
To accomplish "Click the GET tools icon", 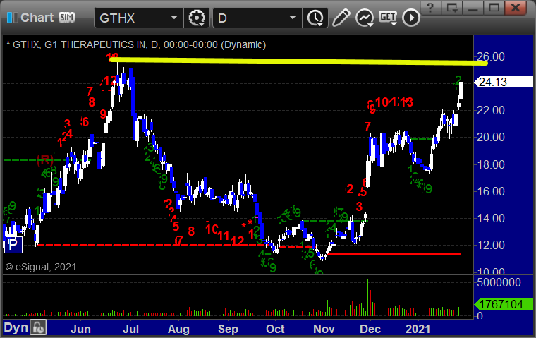I will click(x=388, y=18).
